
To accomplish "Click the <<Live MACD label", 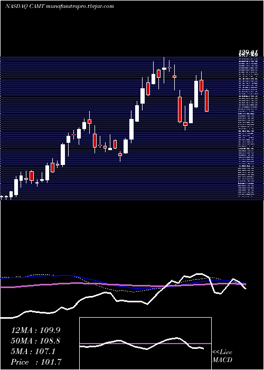I will (x=222, y=356).
